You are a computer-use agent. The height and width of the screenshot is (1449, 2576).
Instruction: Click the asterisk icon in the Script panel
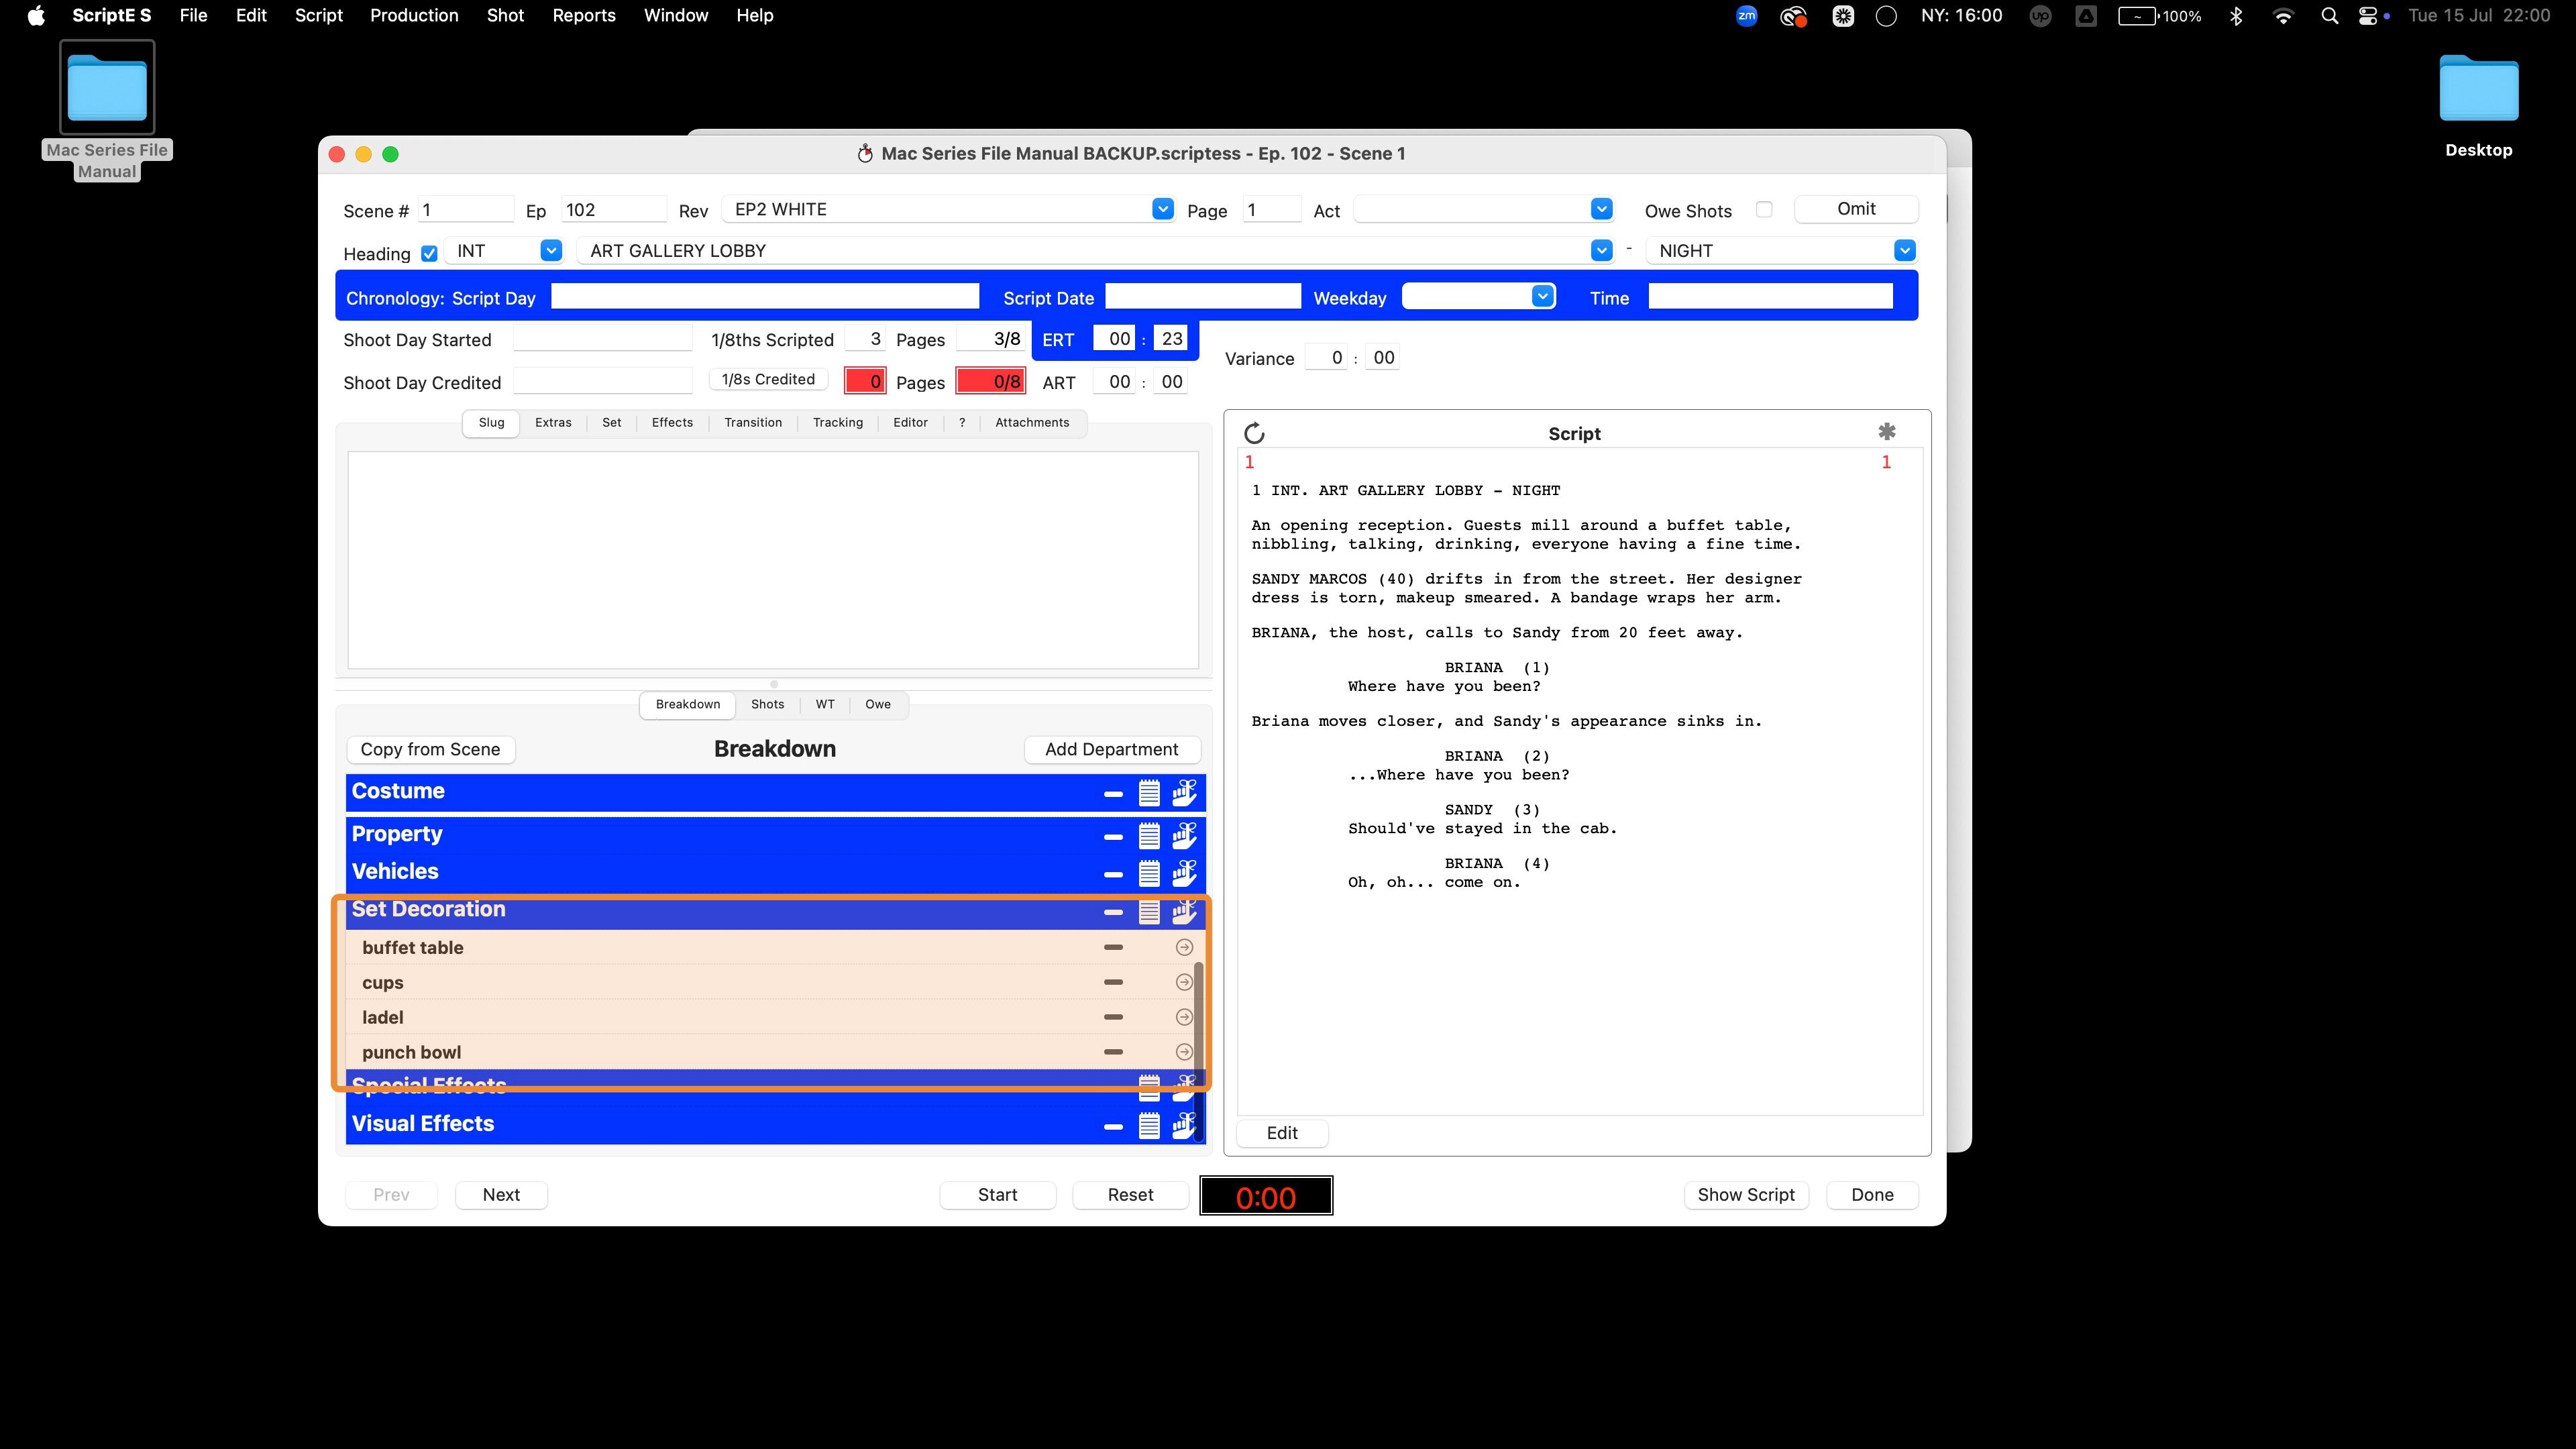pyautogui.click(x=1886, y=432)
